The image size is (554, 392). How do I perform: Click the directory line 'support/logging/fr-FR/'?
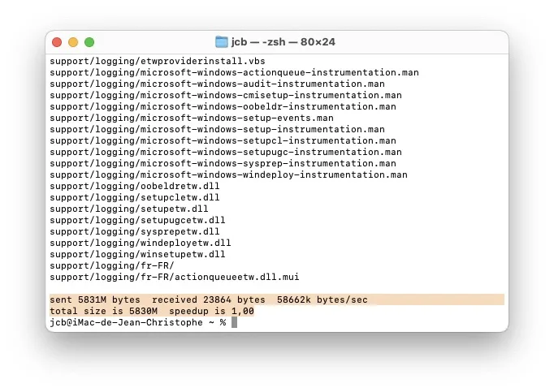click(112, 265)
